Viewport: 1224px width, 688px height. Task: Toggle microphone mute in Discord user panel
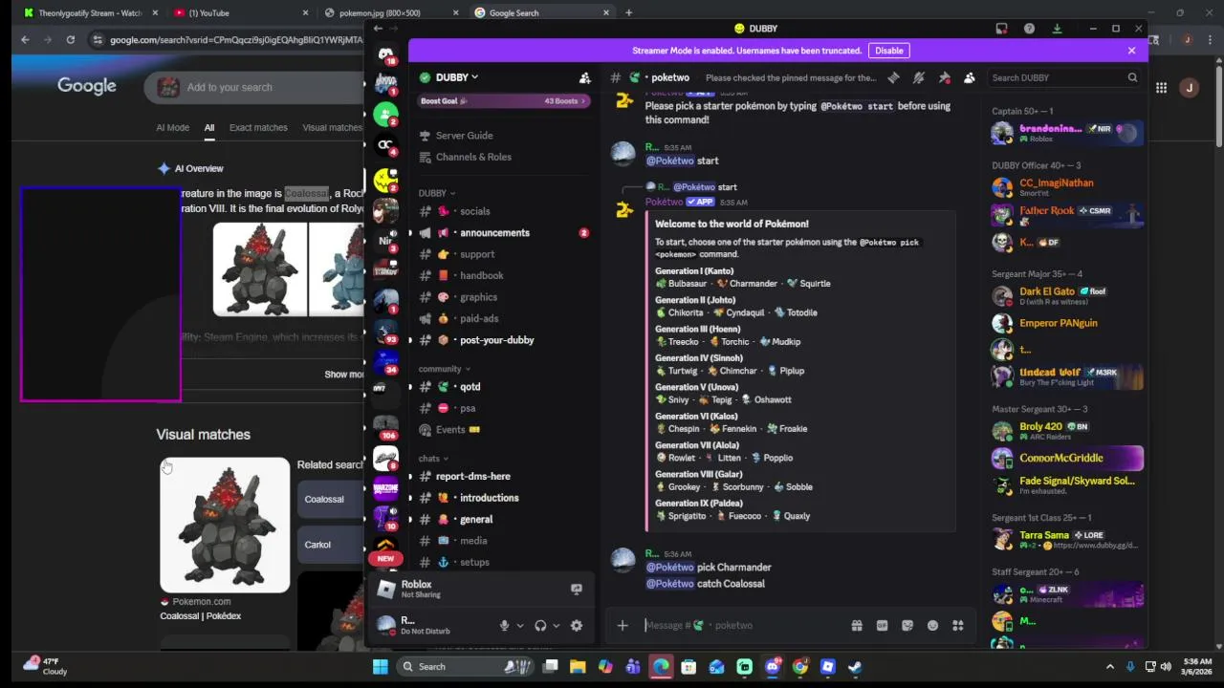(x=504, y=625)
